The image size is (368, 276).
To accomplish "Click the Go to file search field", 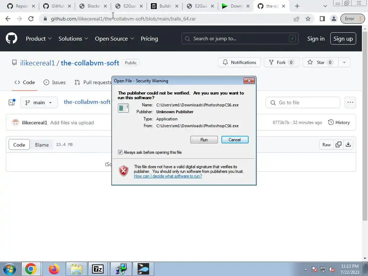I will [x=303, y=102].
